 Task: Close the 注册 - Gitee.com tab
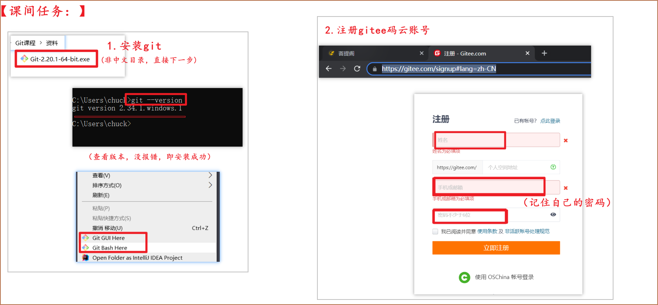528,53
